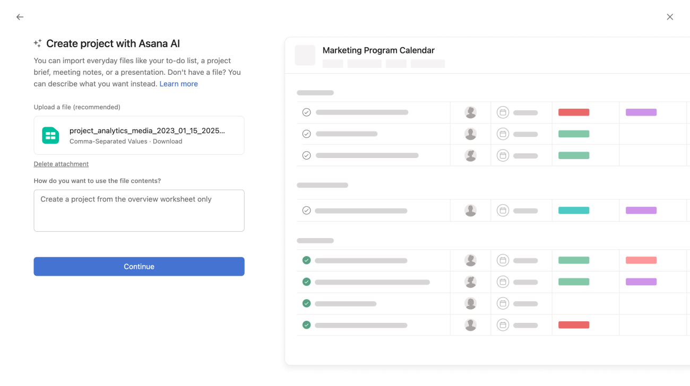Toggle the first task's unchecked completion circle

tap(306, 112)
